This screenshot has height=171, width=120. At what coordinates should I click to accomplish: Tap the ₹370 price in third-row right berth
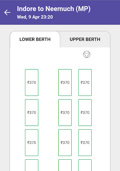point(85,143)
